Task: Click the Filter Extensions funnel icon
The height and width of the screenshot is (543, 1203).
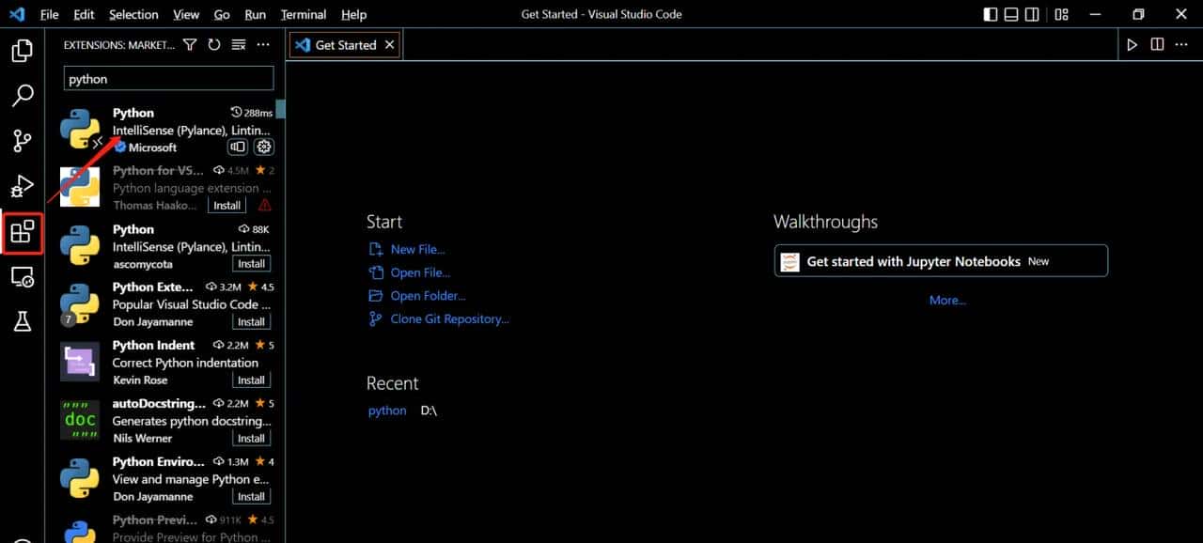Action: (190, 44)
